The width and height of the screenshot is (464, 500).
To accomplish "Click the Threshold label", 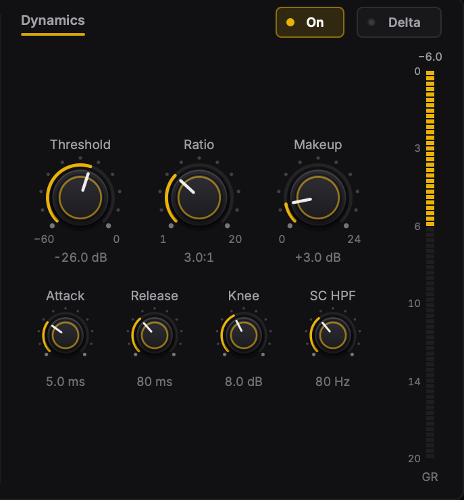I will 80,145.
